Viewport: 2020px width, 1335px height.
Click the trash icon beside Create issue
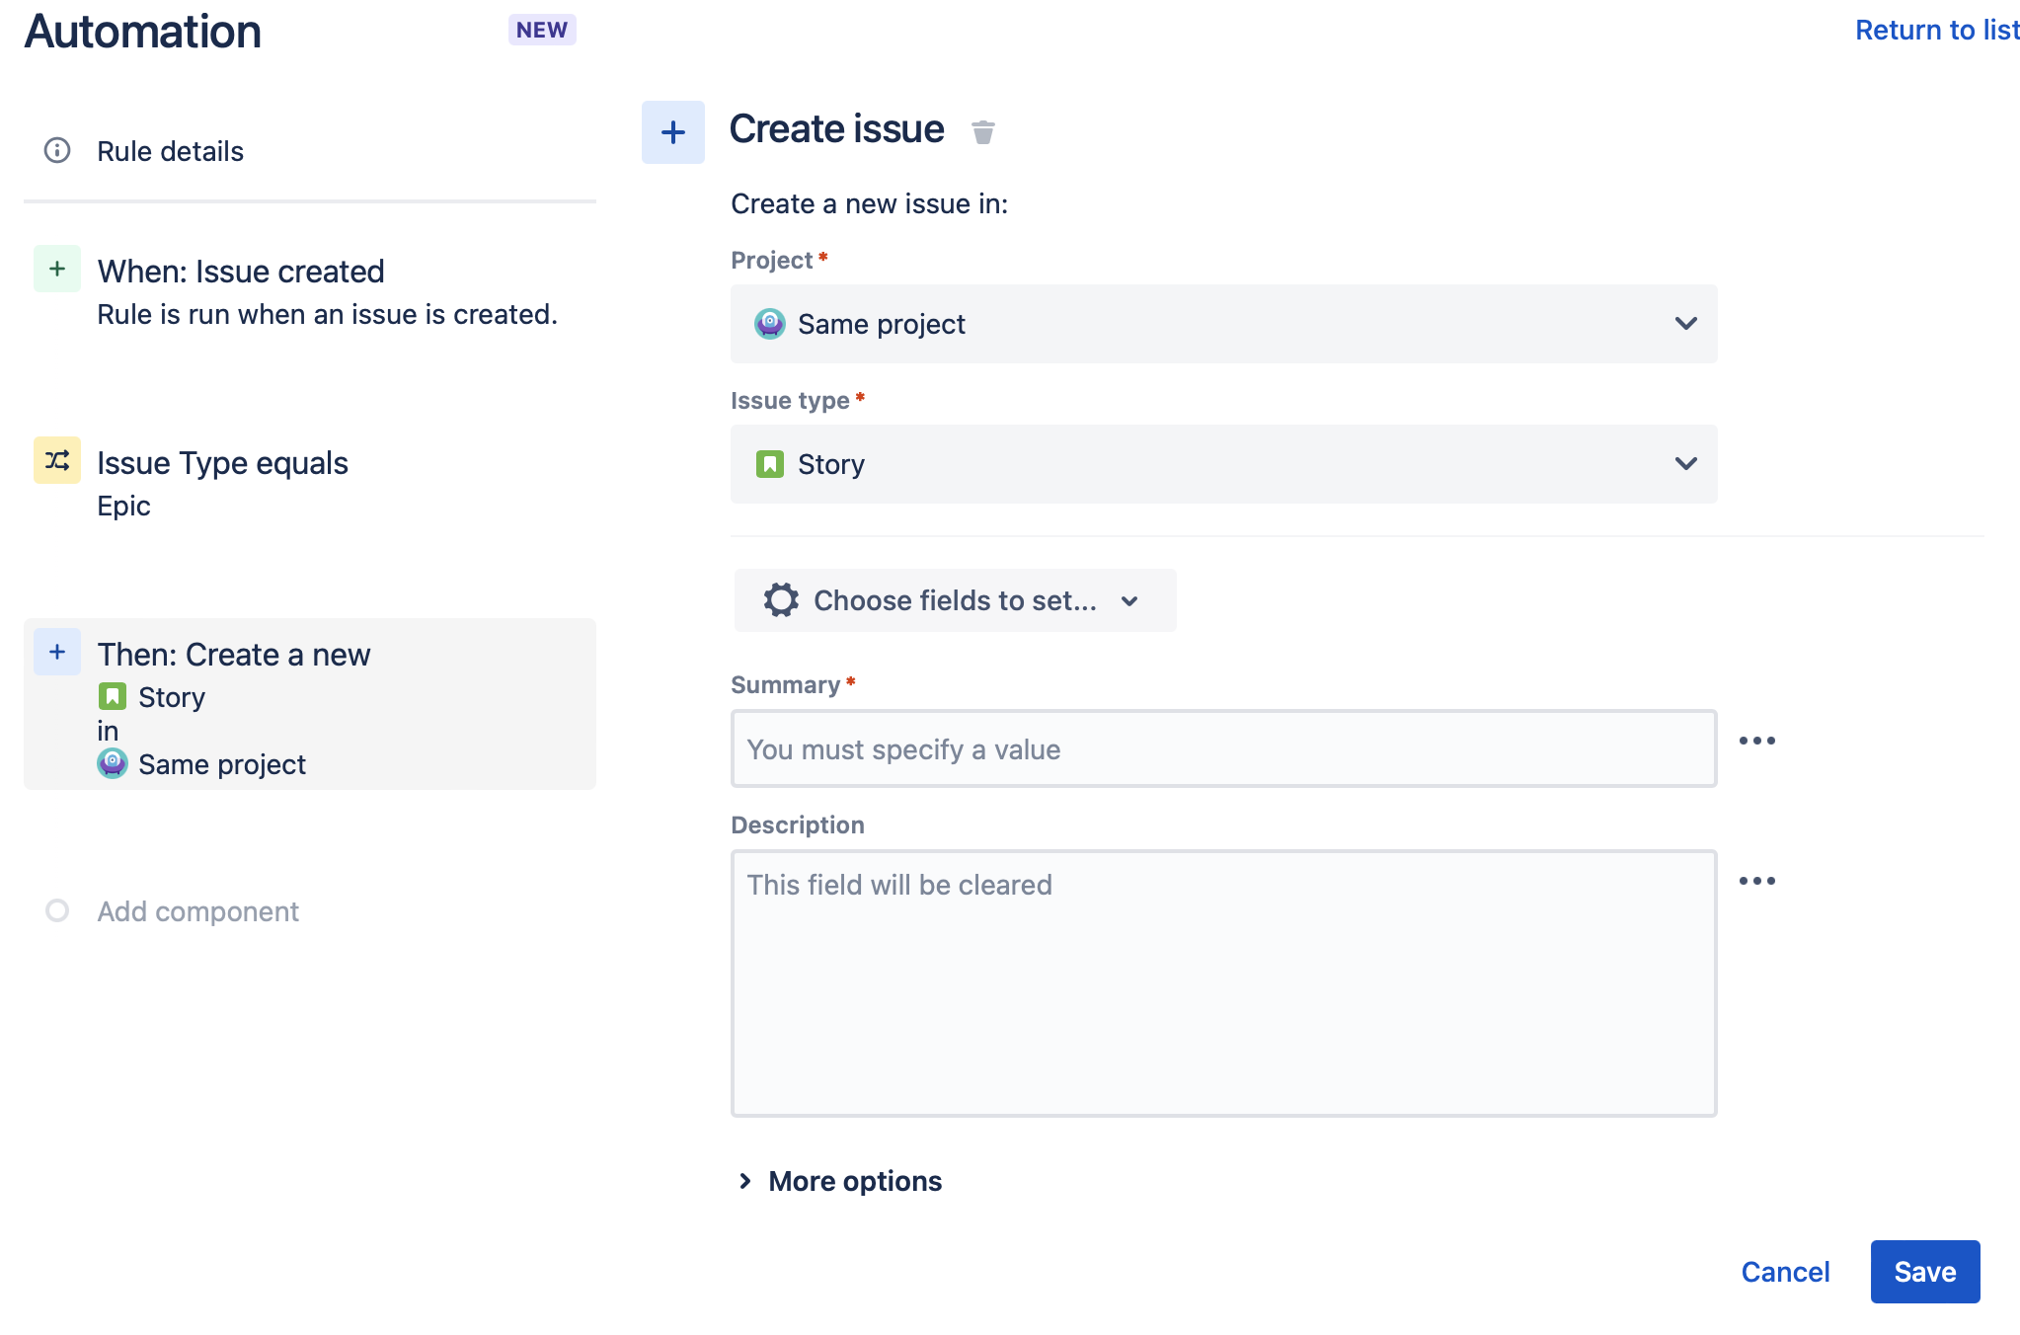[982, 131]
